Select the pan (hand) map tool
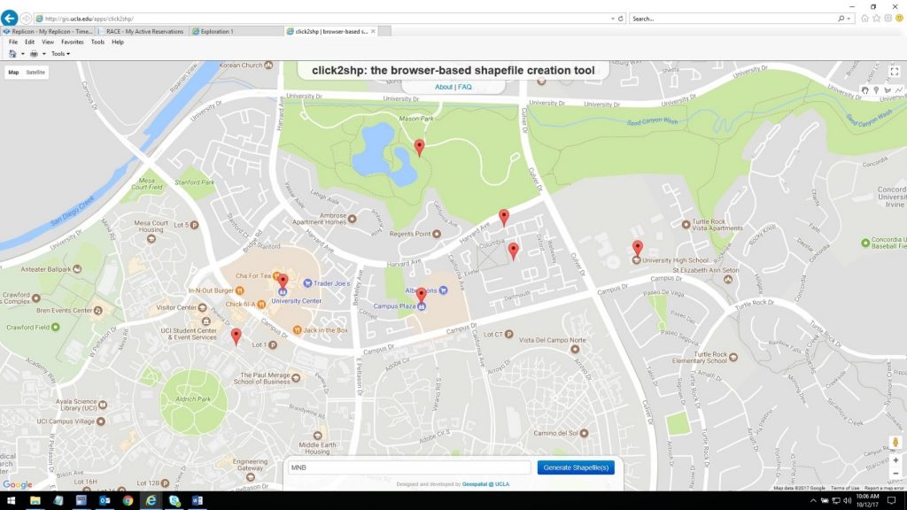Viewport: 907px width, 510px height. pyautogui.click(x=865, y=89)
